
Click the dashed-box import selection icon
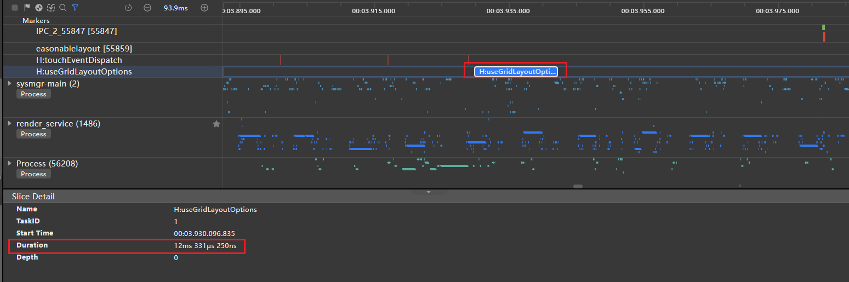point(51,8)
